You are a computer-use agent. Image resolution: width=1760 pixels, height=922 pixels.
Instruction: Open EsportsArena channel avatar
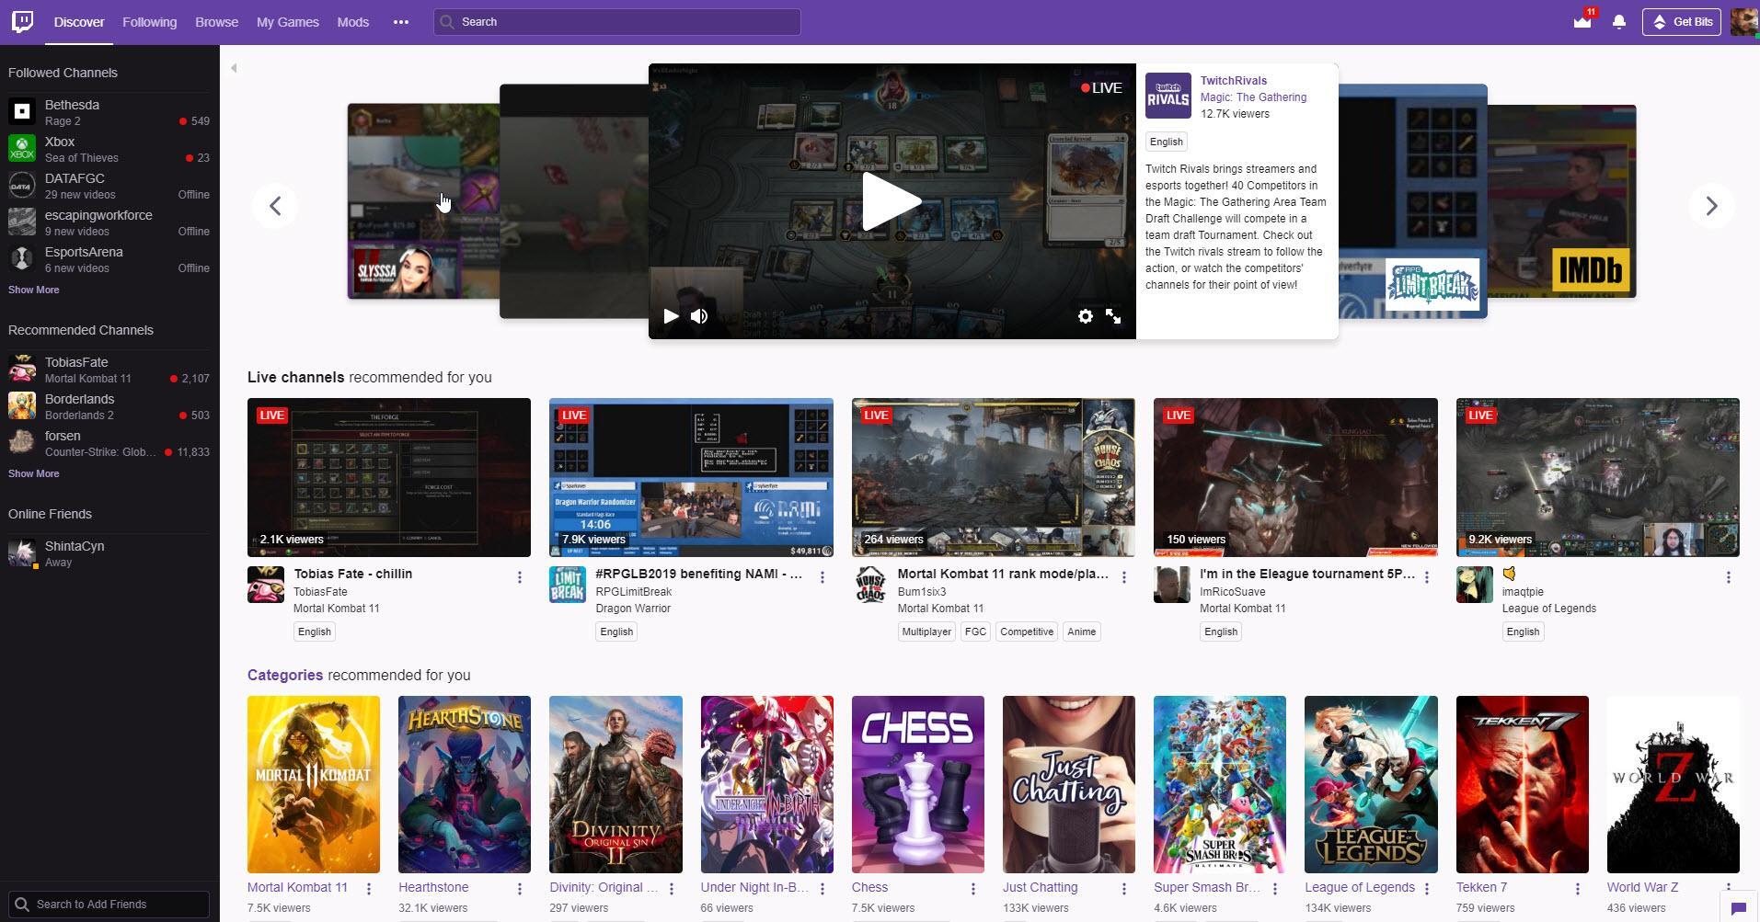pyautogui.click(x=22, y=259)
